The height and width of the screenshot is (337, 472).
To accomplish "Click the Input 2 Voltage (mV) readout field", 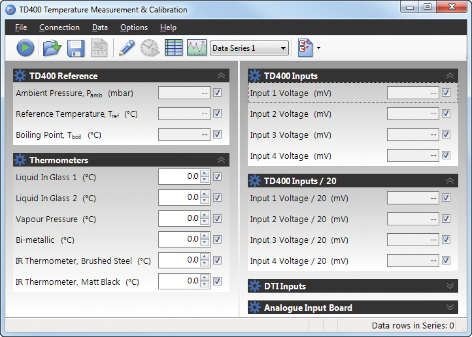I will point(413,114).
